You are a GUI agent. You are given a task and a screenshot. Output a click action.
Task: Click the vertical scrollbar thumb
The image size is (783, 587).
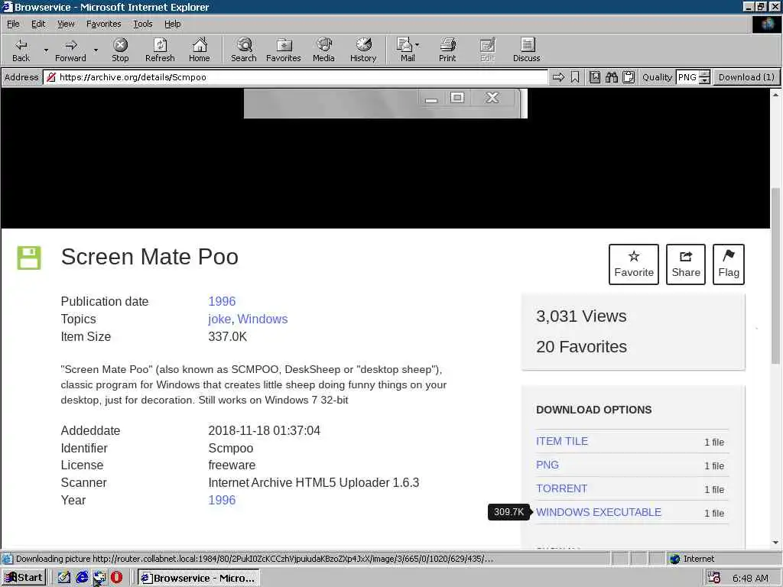click(x=775, y=275)
